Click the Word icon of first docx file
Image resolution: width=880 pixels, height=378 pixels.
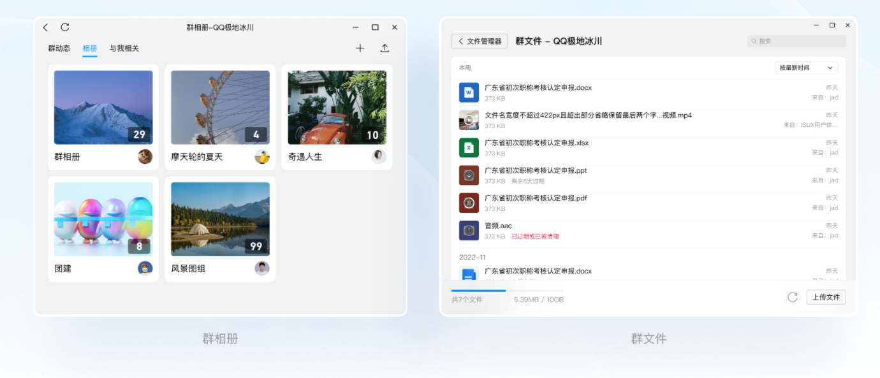pyautogui.click(x=469, y=92)
